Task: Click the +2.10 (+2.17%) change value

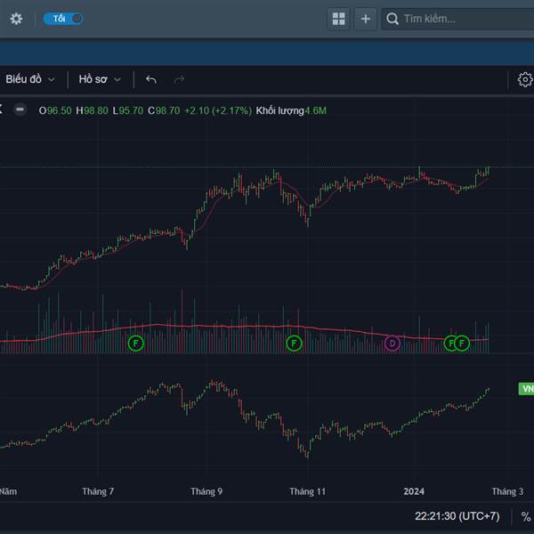Action: (x=218, y=110)
